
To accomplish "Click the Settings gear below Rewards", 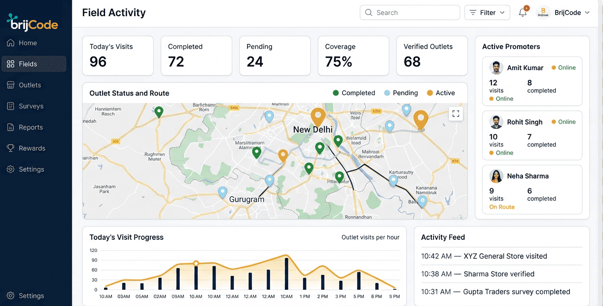I will [x=10, y=170].
